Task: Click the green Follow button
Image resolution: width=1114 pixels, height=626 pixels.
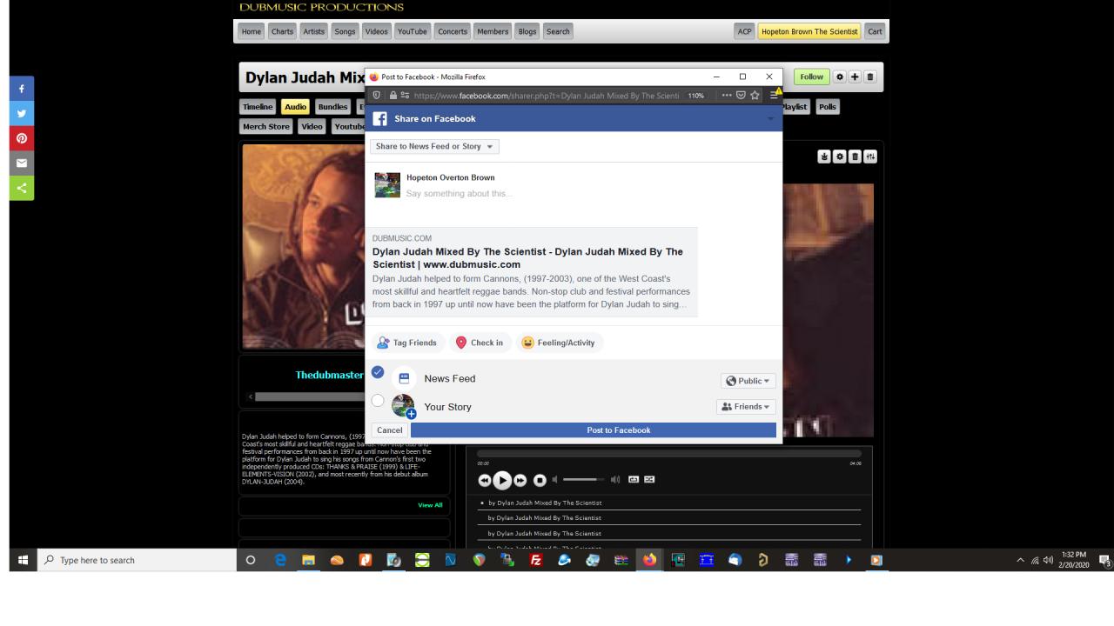Action: coord(811,77)
